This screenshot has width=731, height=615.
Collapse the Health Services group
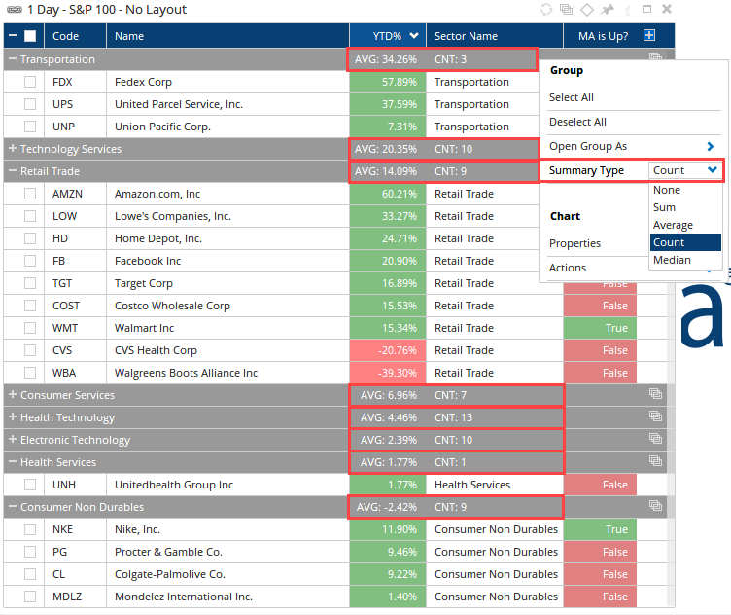[13, 462]
